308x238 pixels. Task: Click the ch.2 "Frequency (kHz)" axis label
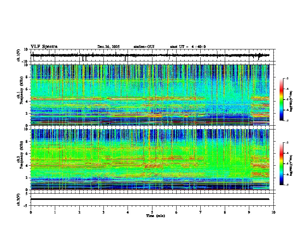[21, 155]
